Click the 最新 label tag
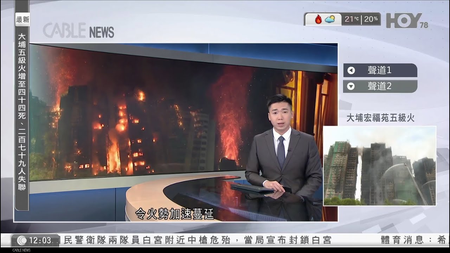 click(x=22, y=20)
